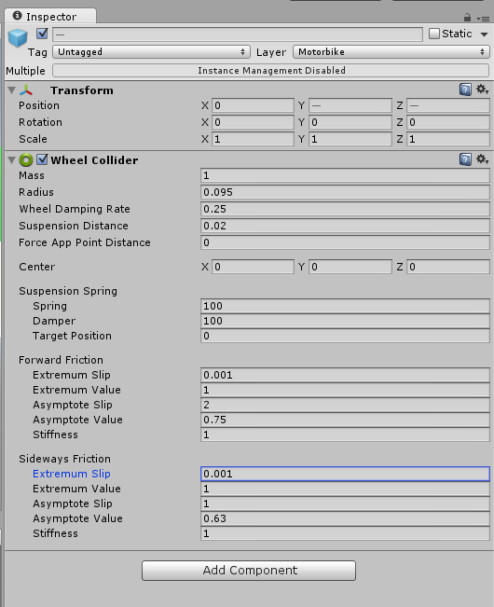Click the Inspector lock icon
Screen dimensions: 494x607
tap(467, 18)
